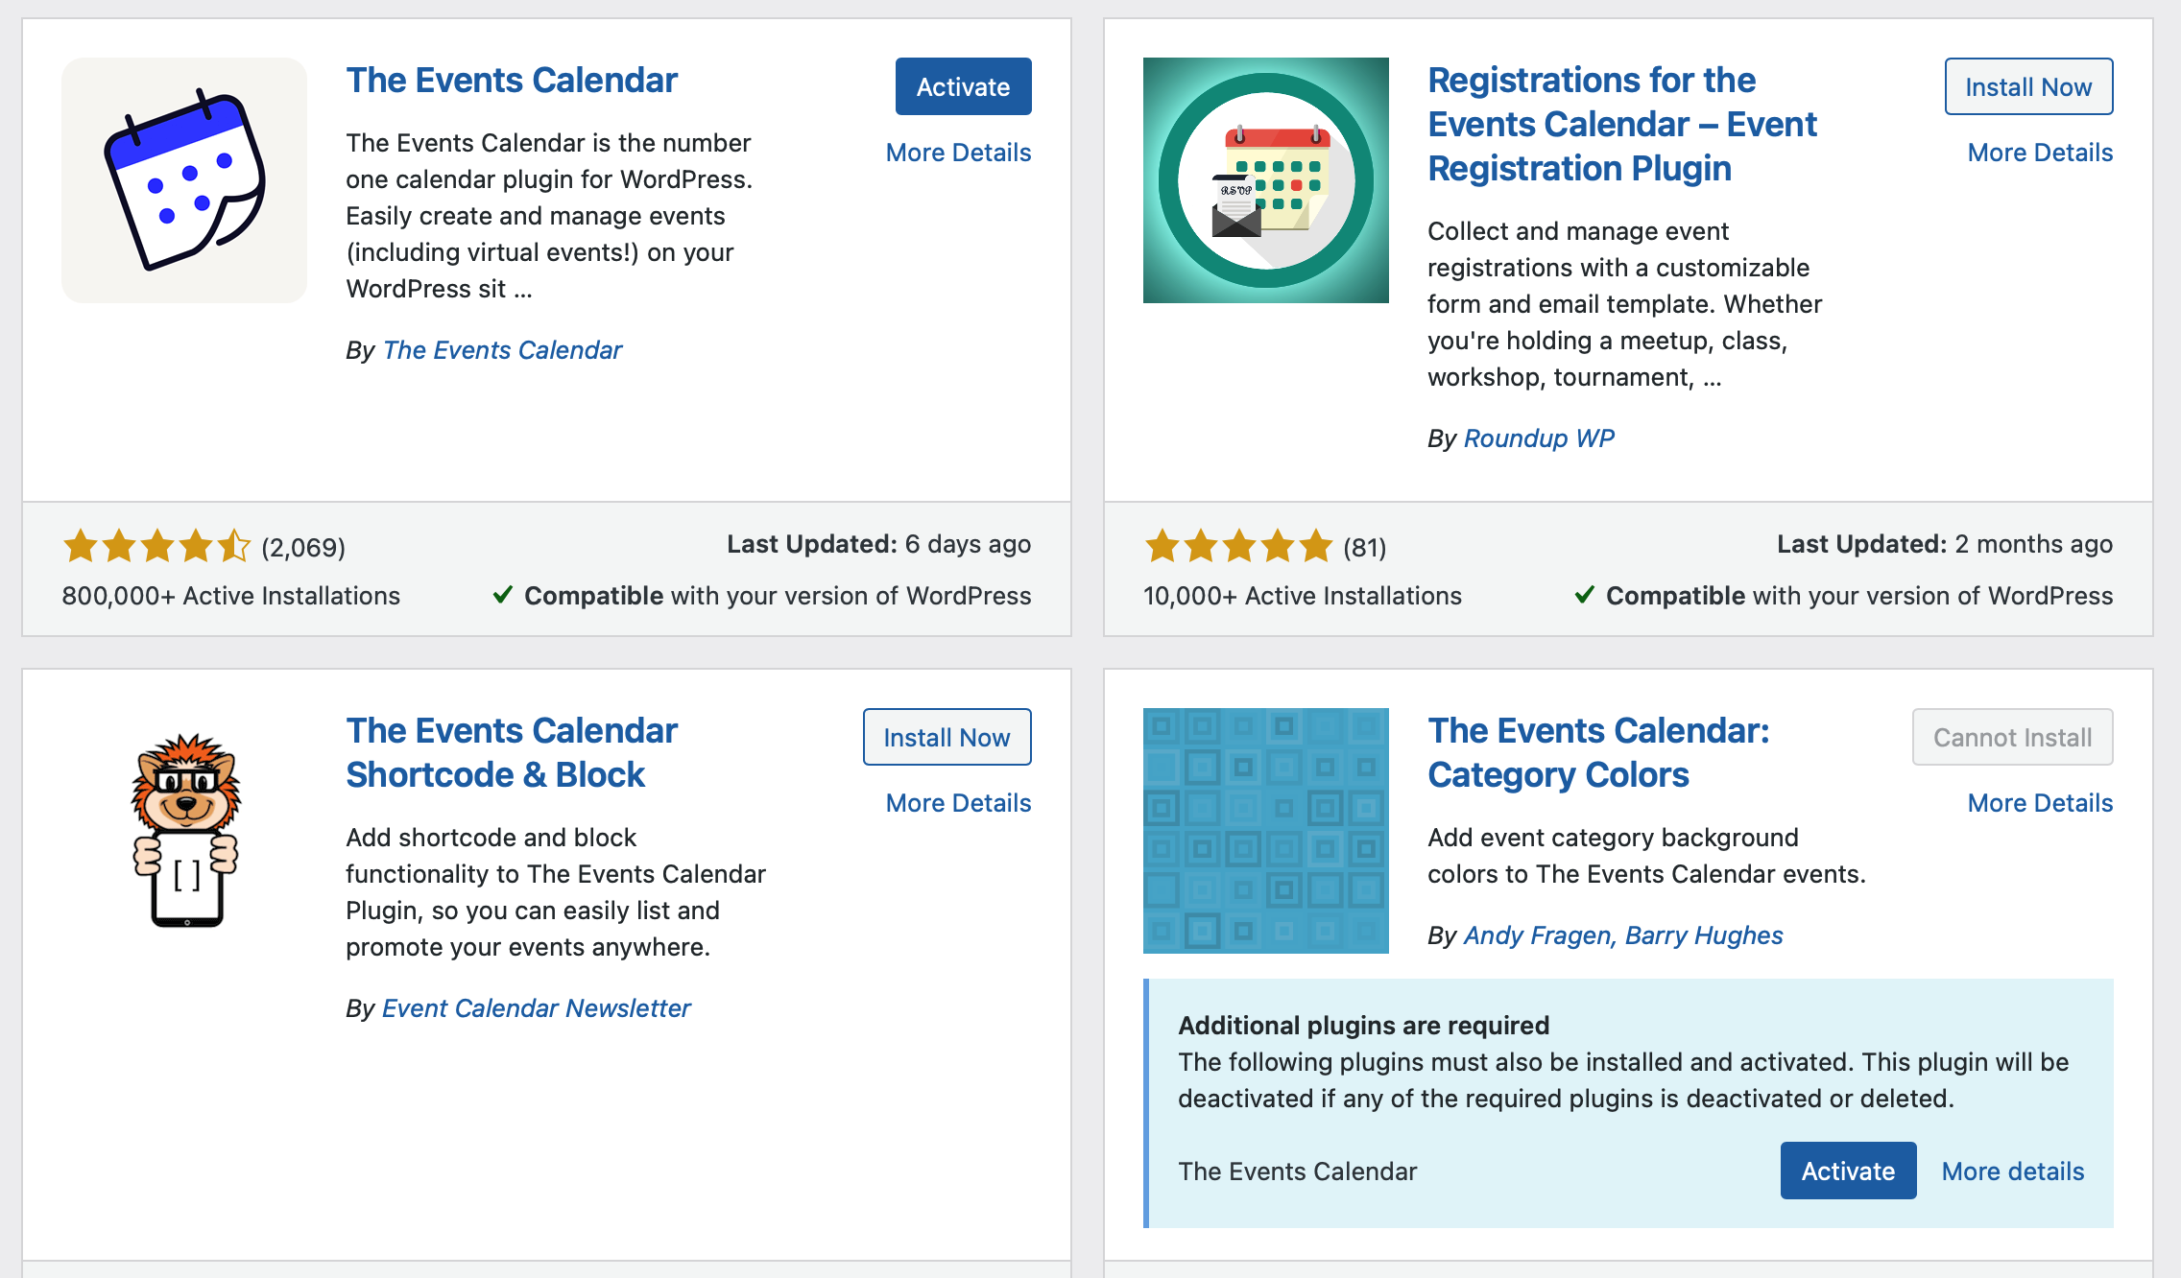Activate The Events Calendar plugin
This screenshot has height=1278, width=2181.
[x=963, y=86]
